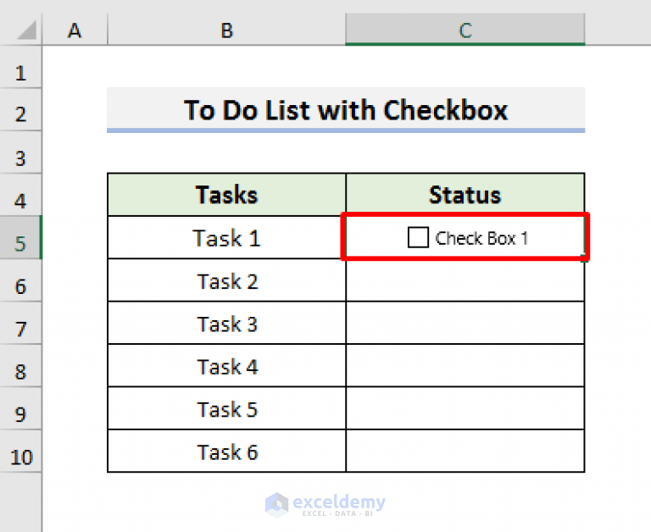The height and width of the screenshot is (532, 651).
Task: Select the empty Status cell beside Task 5
Action: point(465,409)
